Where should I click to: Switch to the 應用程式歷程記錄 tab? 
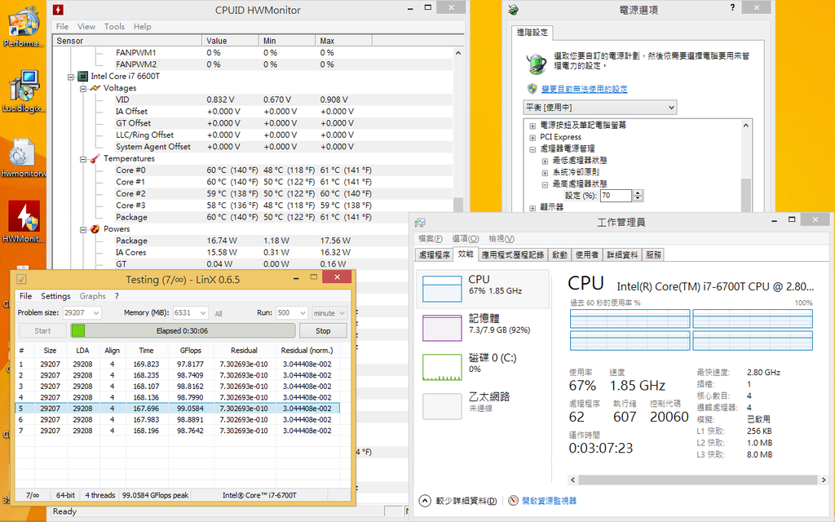click(513, 254)
